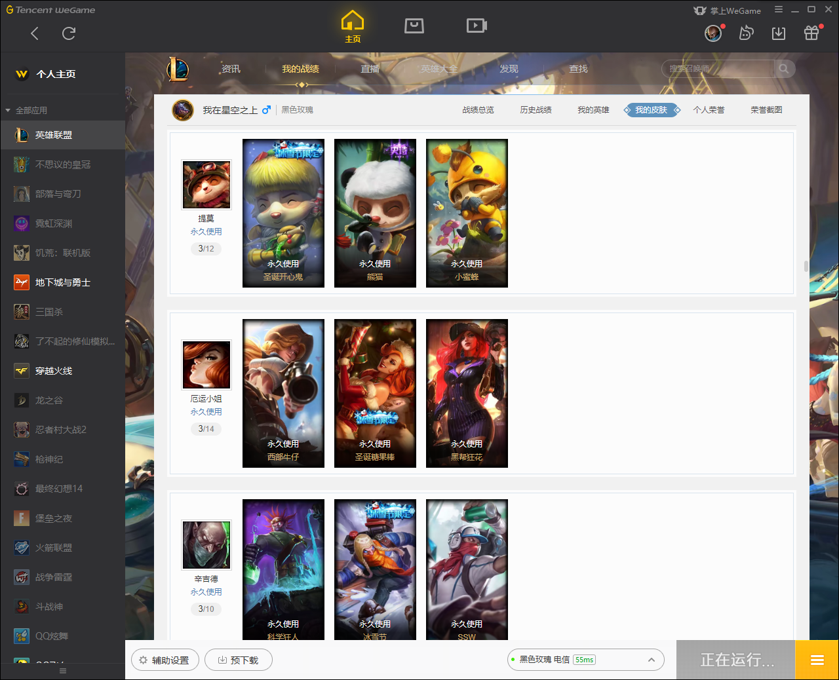839x680 pixels.
Task: Refresh the page with reload icon
Action: click(69, 33)
